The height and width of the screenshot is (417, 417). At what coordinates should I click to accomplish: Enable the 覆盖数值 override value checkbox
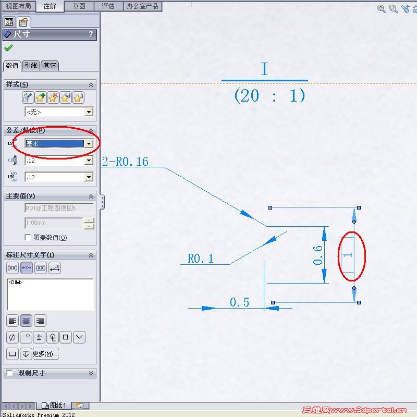[x=28, y=237]
